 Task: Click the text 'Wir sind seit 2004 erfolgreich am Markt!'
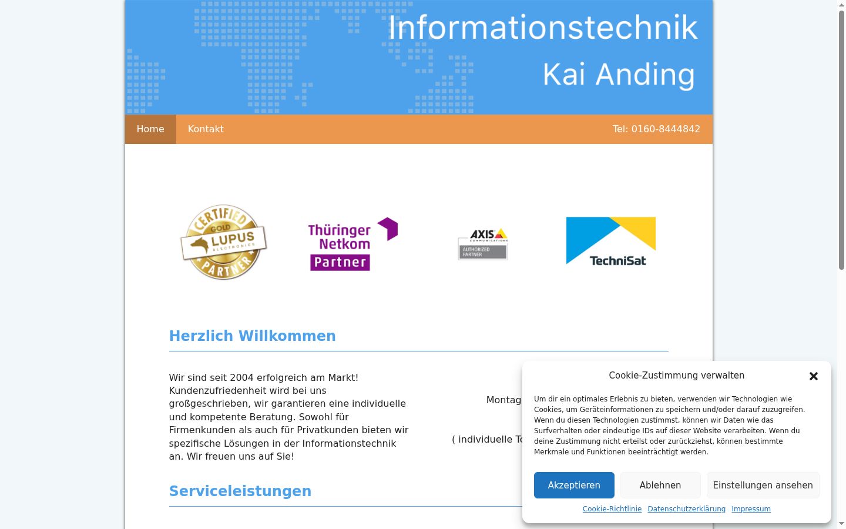[264, 377]
